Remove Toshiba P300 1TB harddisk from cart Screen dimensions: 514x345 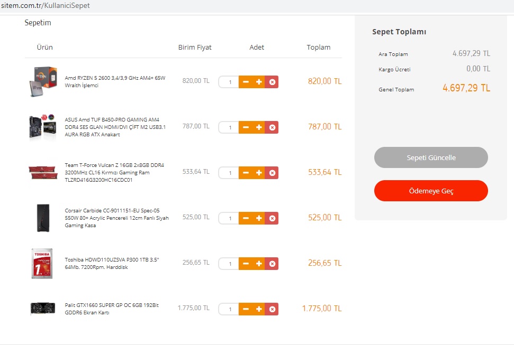click(x=272, y=264)
